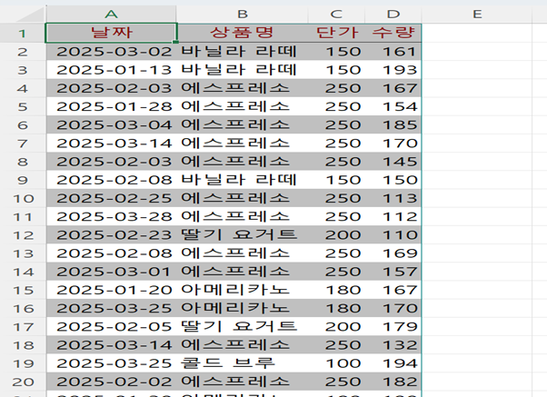Image resolution: width=547 pixels, height=397 pixels.
Task: Select the date cell 2025-02-02
Action: pyautogui.click(x=111, y=382)
